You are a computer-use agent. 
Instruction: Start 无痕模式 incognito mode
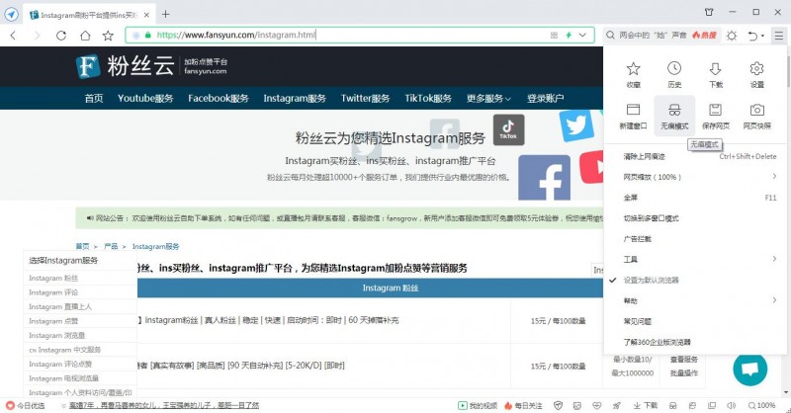point(674,116)
